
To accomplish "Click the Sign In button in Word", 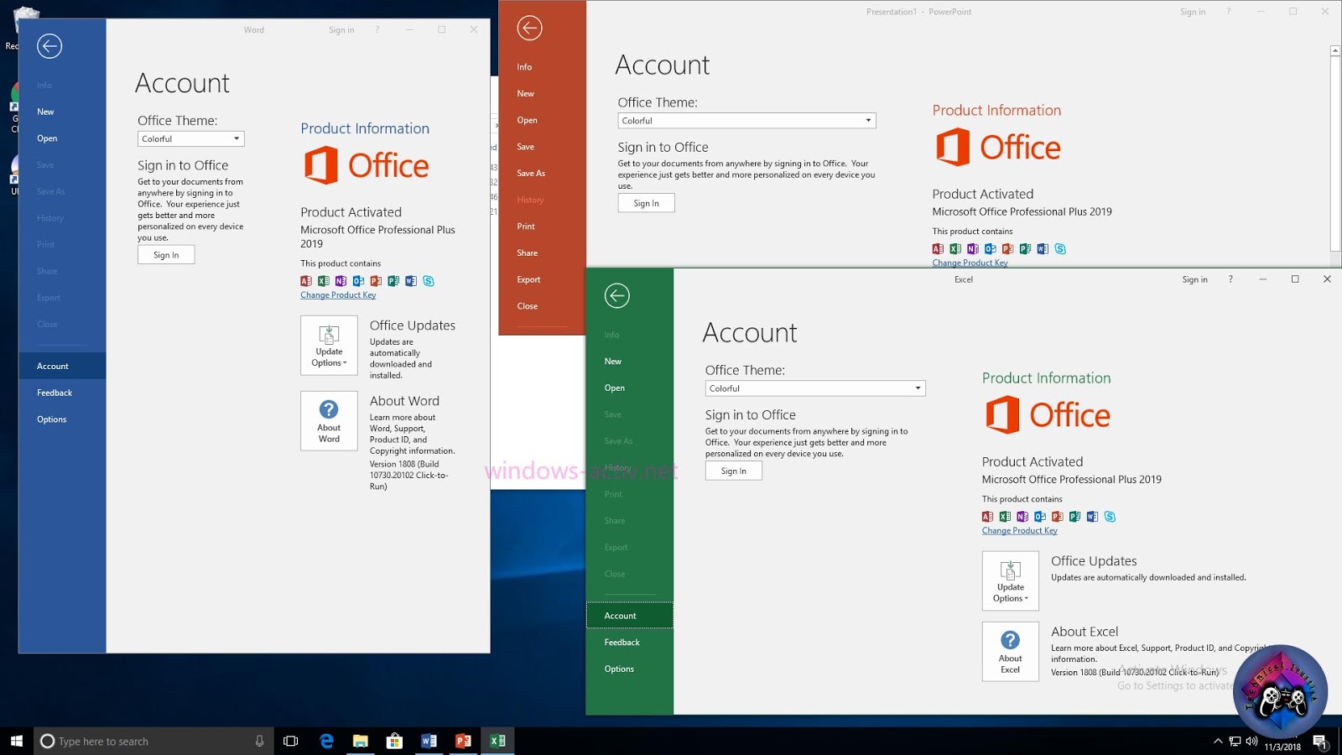I will tap(166, 255).
